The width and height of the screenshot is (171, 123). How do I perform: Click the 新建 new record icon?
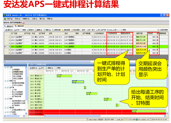tap(21, 30)
